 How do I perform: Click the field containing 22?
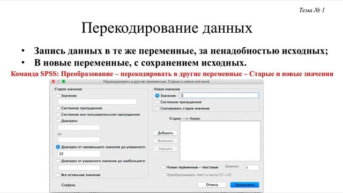[79, 154]
